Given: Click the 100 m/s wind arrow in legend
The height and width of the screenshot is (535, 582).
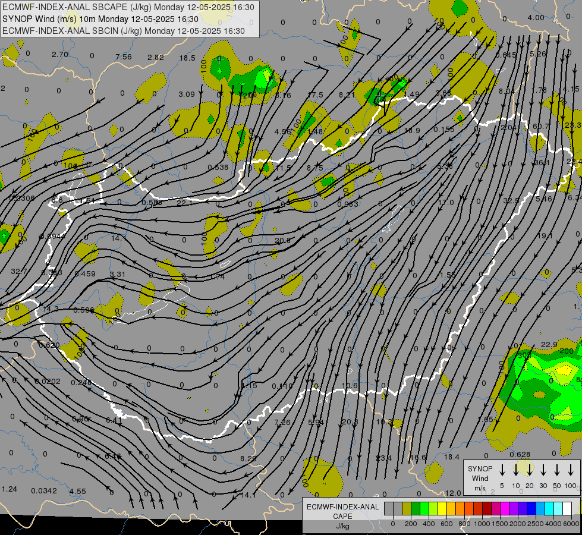Looking at the screenshot, I should pos(571,470).
